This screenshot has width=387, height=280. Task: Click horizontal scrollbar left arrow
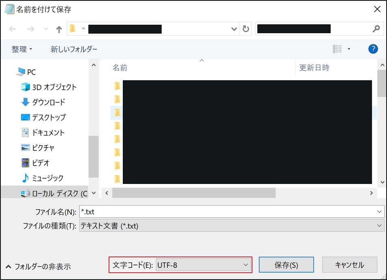pos(107,193)
